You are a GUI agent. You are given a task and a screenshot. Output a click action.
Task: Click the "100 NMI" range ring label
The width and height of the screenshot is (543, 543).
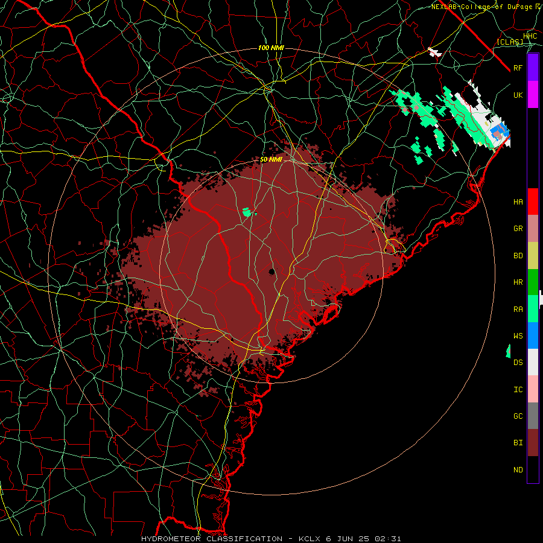[x=271, y=48]
